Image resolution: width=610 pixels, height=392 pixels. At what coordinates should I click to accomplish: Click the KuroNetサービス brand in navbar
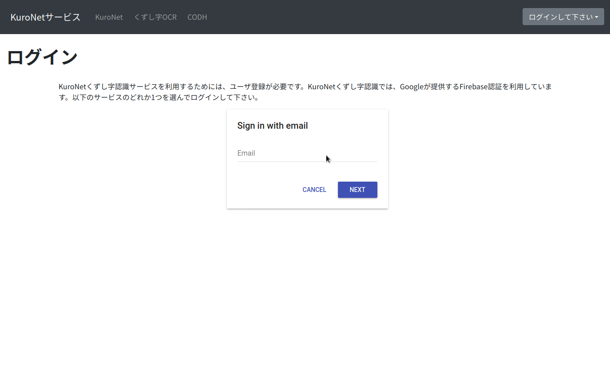pyautogui.click(x=45, y=17)
